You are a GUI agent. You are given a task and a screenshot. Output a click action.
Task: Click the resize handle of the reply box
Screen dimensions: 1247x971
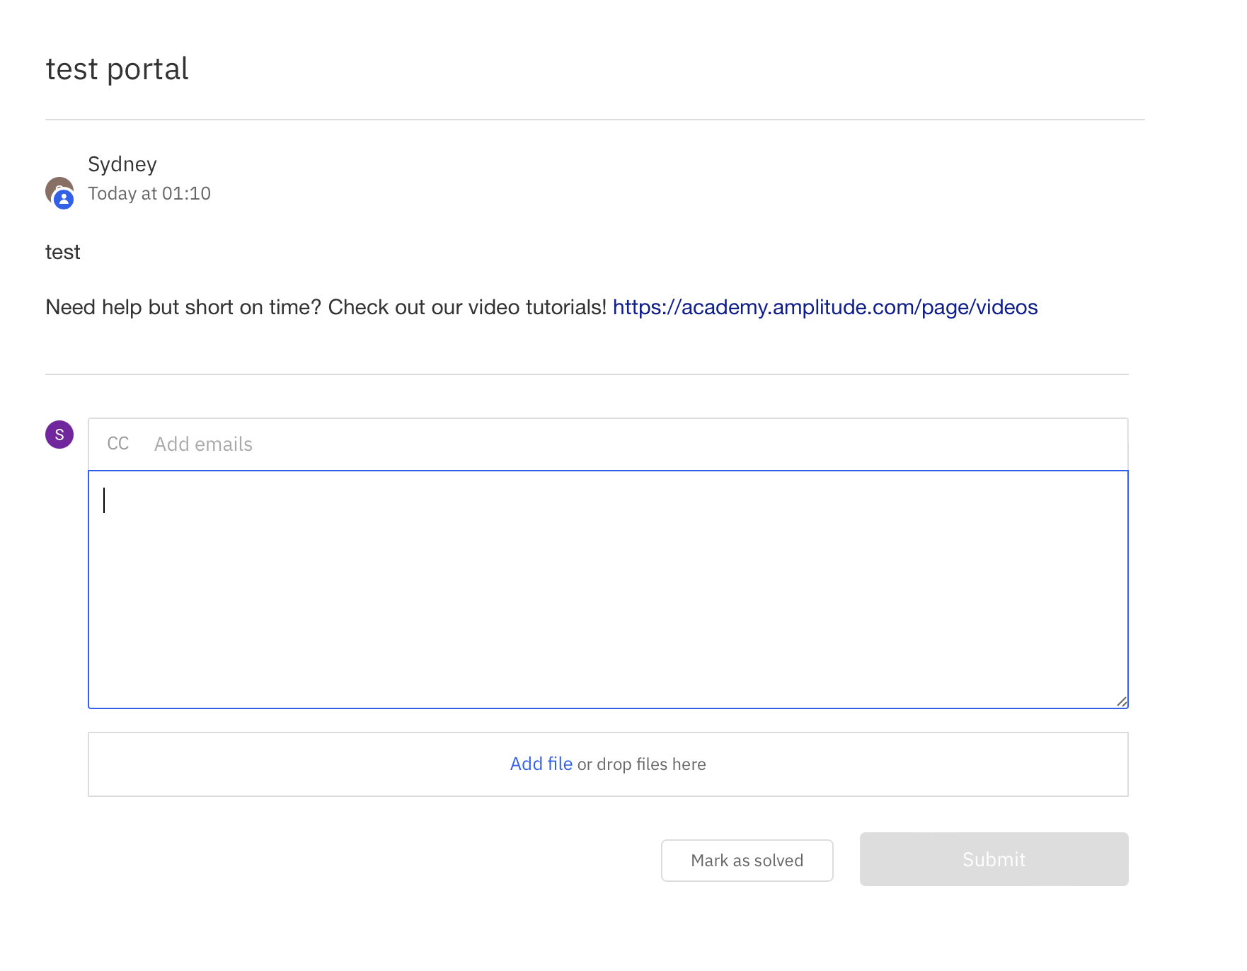[x=1122, y=701]
